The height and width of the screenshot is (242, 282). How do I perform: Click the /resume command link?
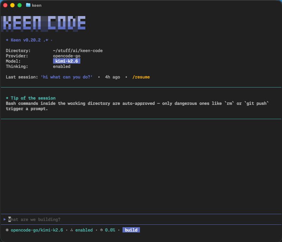141,77
